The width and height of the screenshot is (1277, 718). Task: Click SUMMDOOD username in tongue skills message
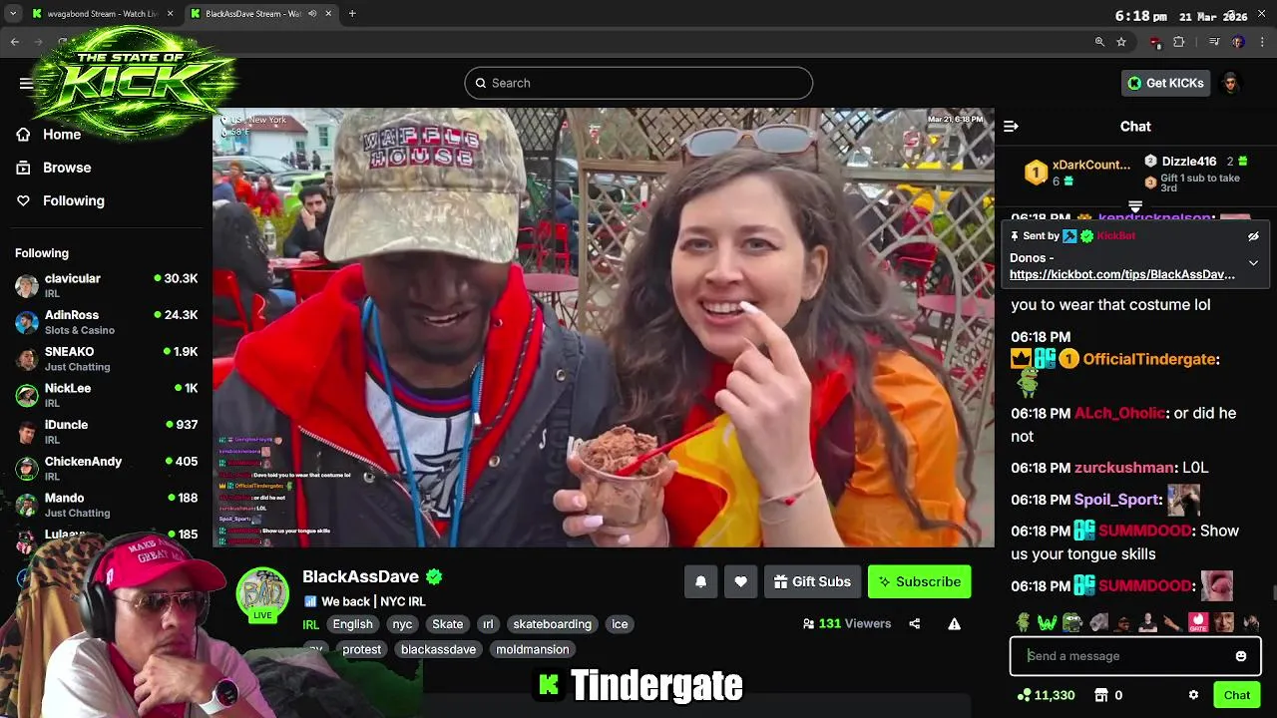point(1145,532)
